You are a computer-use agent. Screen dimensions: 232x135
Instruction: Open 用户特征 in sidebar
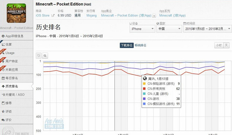[17, 61]
